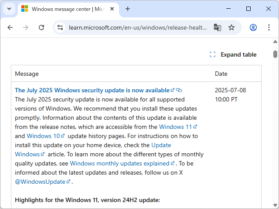Open the tab search dropdown chevron

(x=9, y=9)
